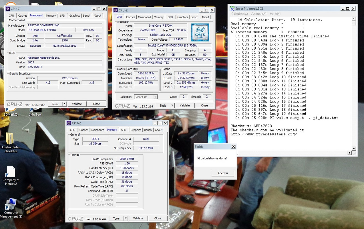Click the Checksum: 6BD47623 line
364x229 pixels.
pyautogui.click(x=251, y=126)
